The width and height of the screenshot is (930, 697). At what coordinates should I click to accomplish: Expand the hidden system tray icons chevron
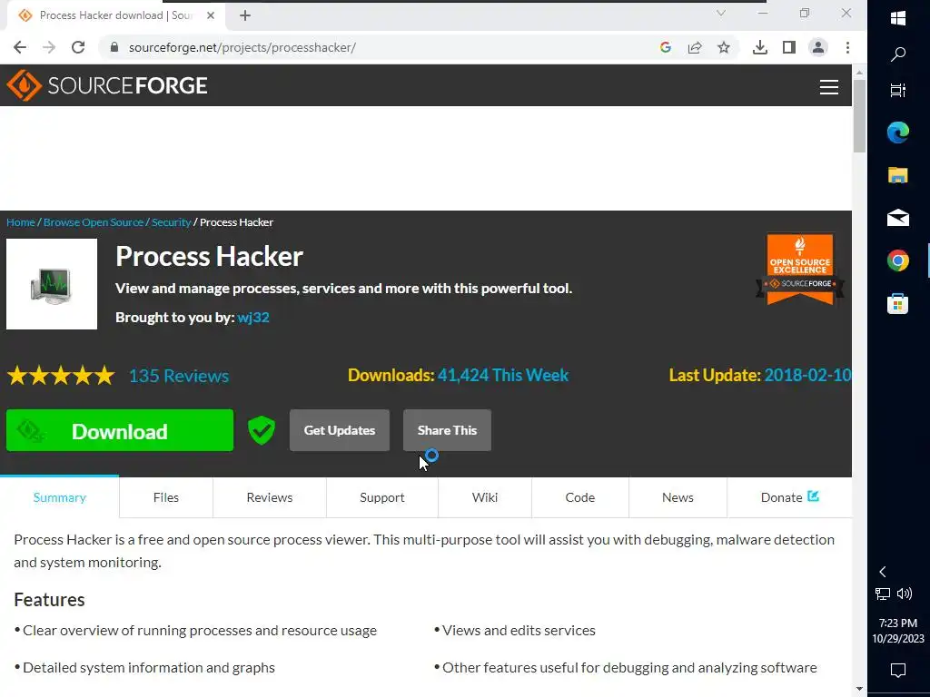(x=883, y=572)
